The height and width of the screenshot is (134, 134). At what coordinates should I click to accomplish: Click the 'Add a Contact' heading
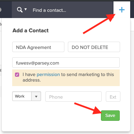click(x=31, y=31)
